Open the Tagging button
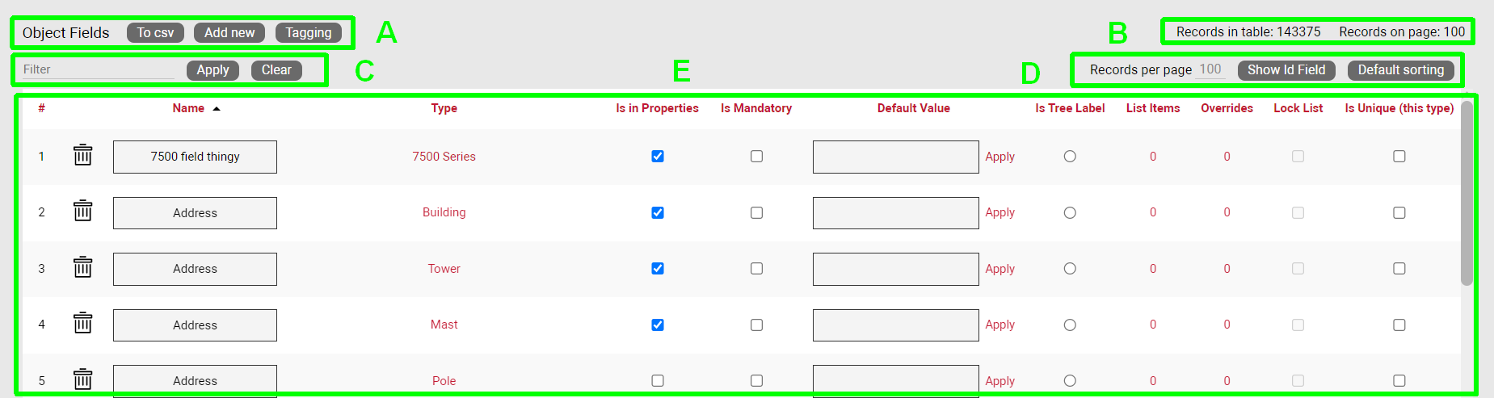 [308, 32]
